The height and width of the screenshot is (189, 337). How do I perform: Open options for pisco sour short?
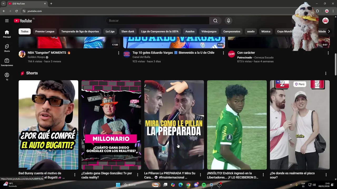(326, 175)
